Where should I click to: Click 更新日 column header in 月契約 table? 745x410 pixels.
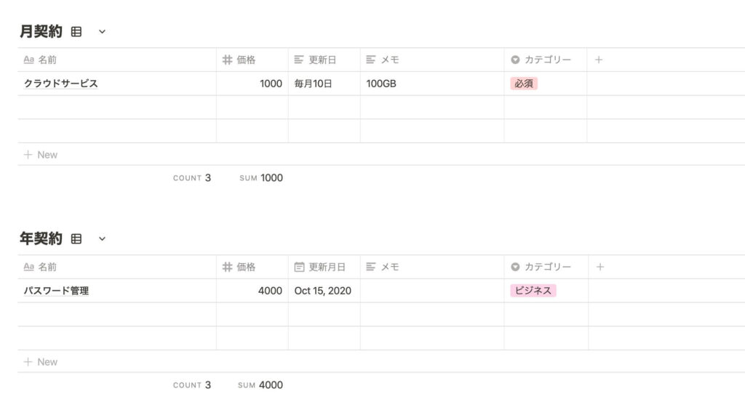tap(324, 60)
